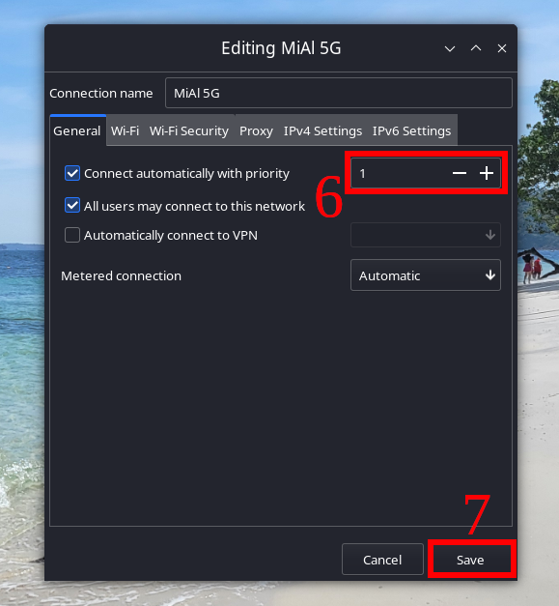Click the title bar up-chevron icon
This screenshot has width=559, height=606.
(x=476, y=48)
